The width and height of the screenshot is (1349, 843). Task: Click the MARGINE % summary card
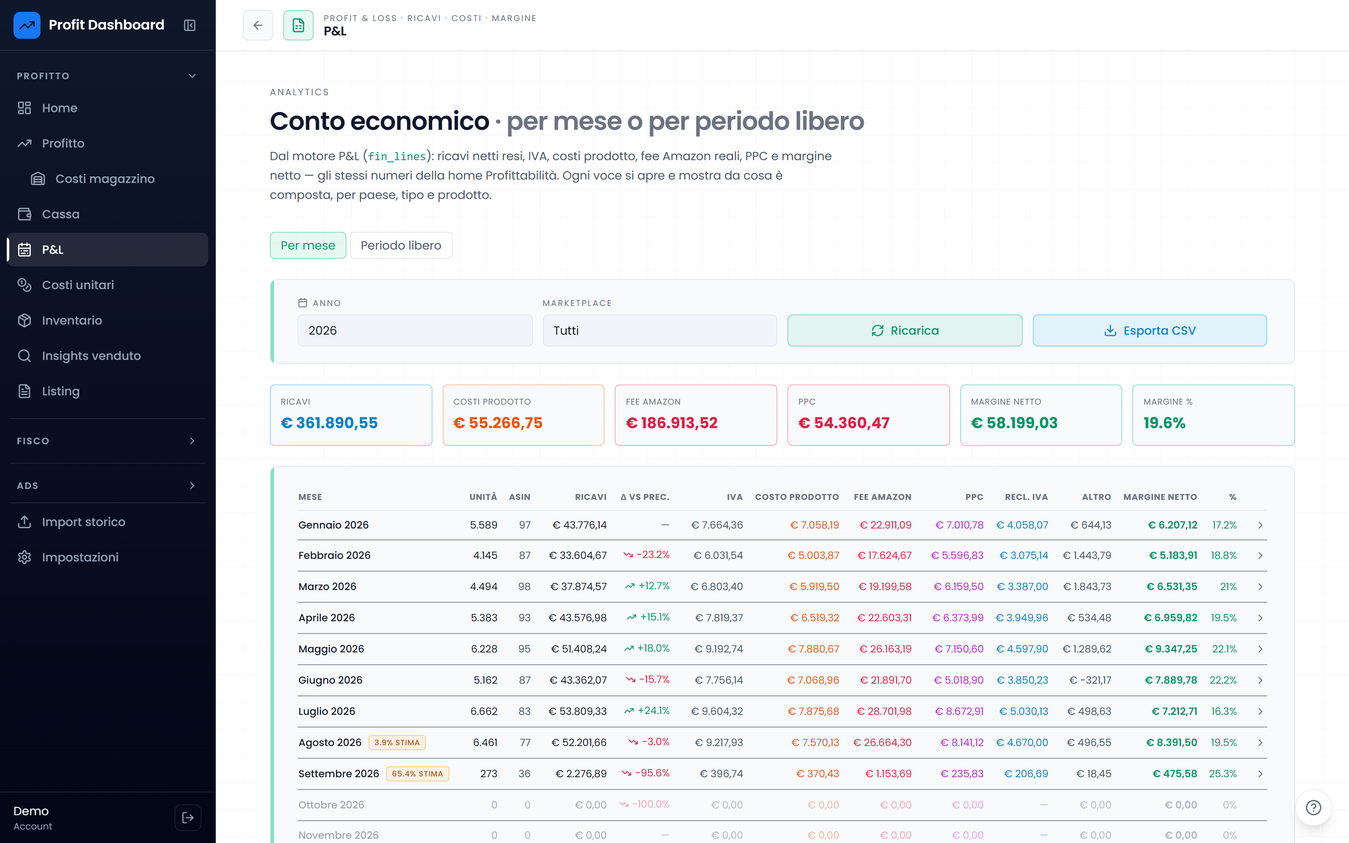tap(1214, 415)
